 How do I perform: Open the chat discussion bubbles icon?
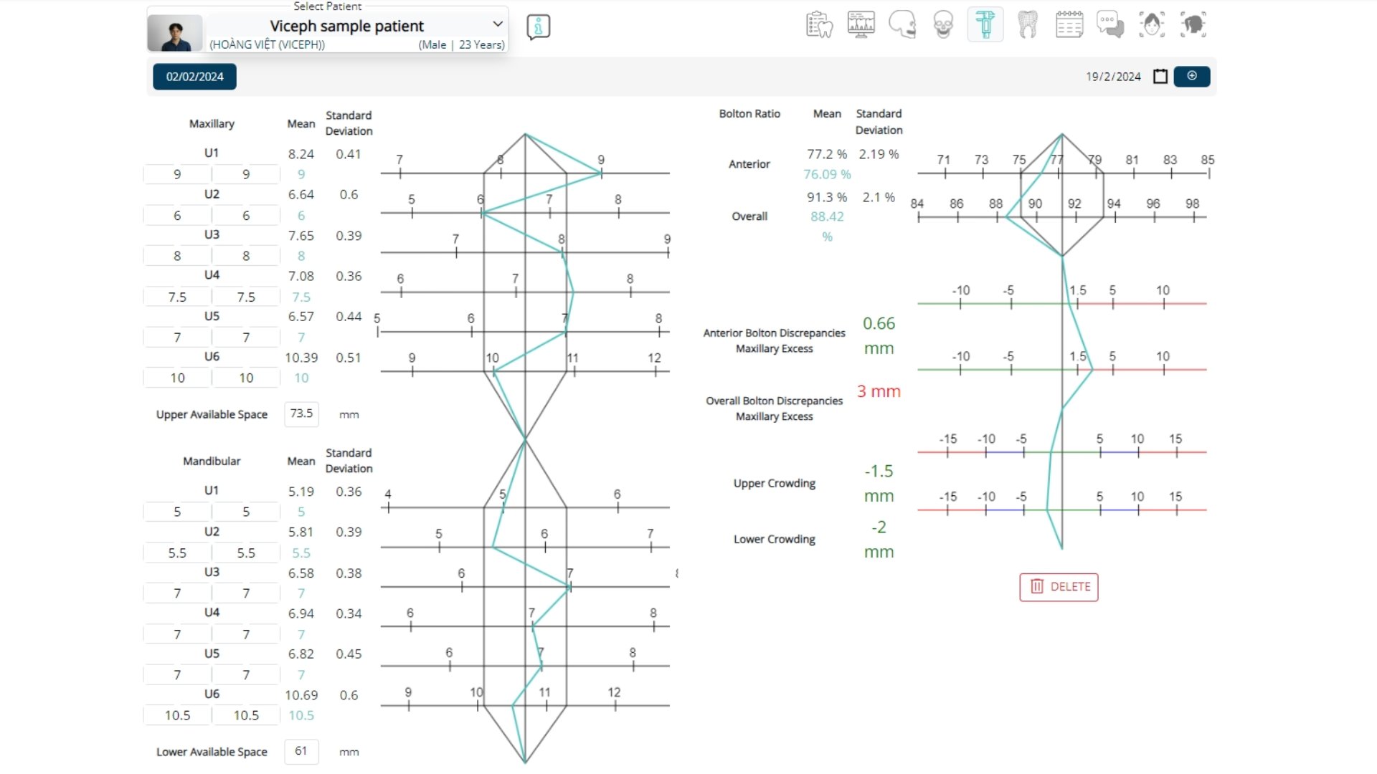pyautogui.click(x=1110, y=24)
